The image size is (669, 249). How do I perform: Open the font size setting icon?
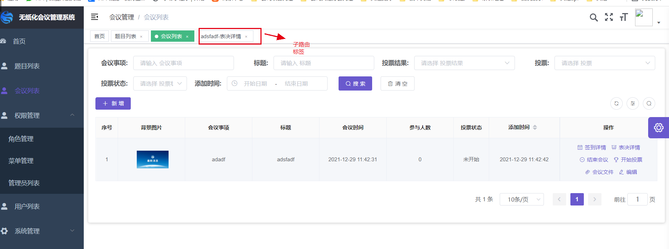click(624, 17)
